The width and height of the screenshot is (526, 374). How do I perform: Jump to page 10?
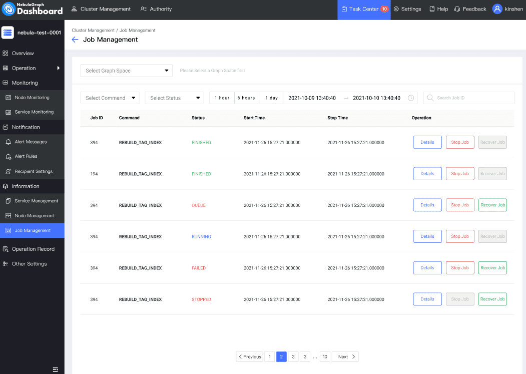[325, 357]
